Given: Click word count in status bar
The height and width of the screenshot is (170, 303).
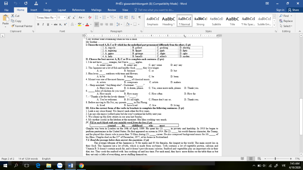Looking at the screenshot, I should [x=28, y=158].
